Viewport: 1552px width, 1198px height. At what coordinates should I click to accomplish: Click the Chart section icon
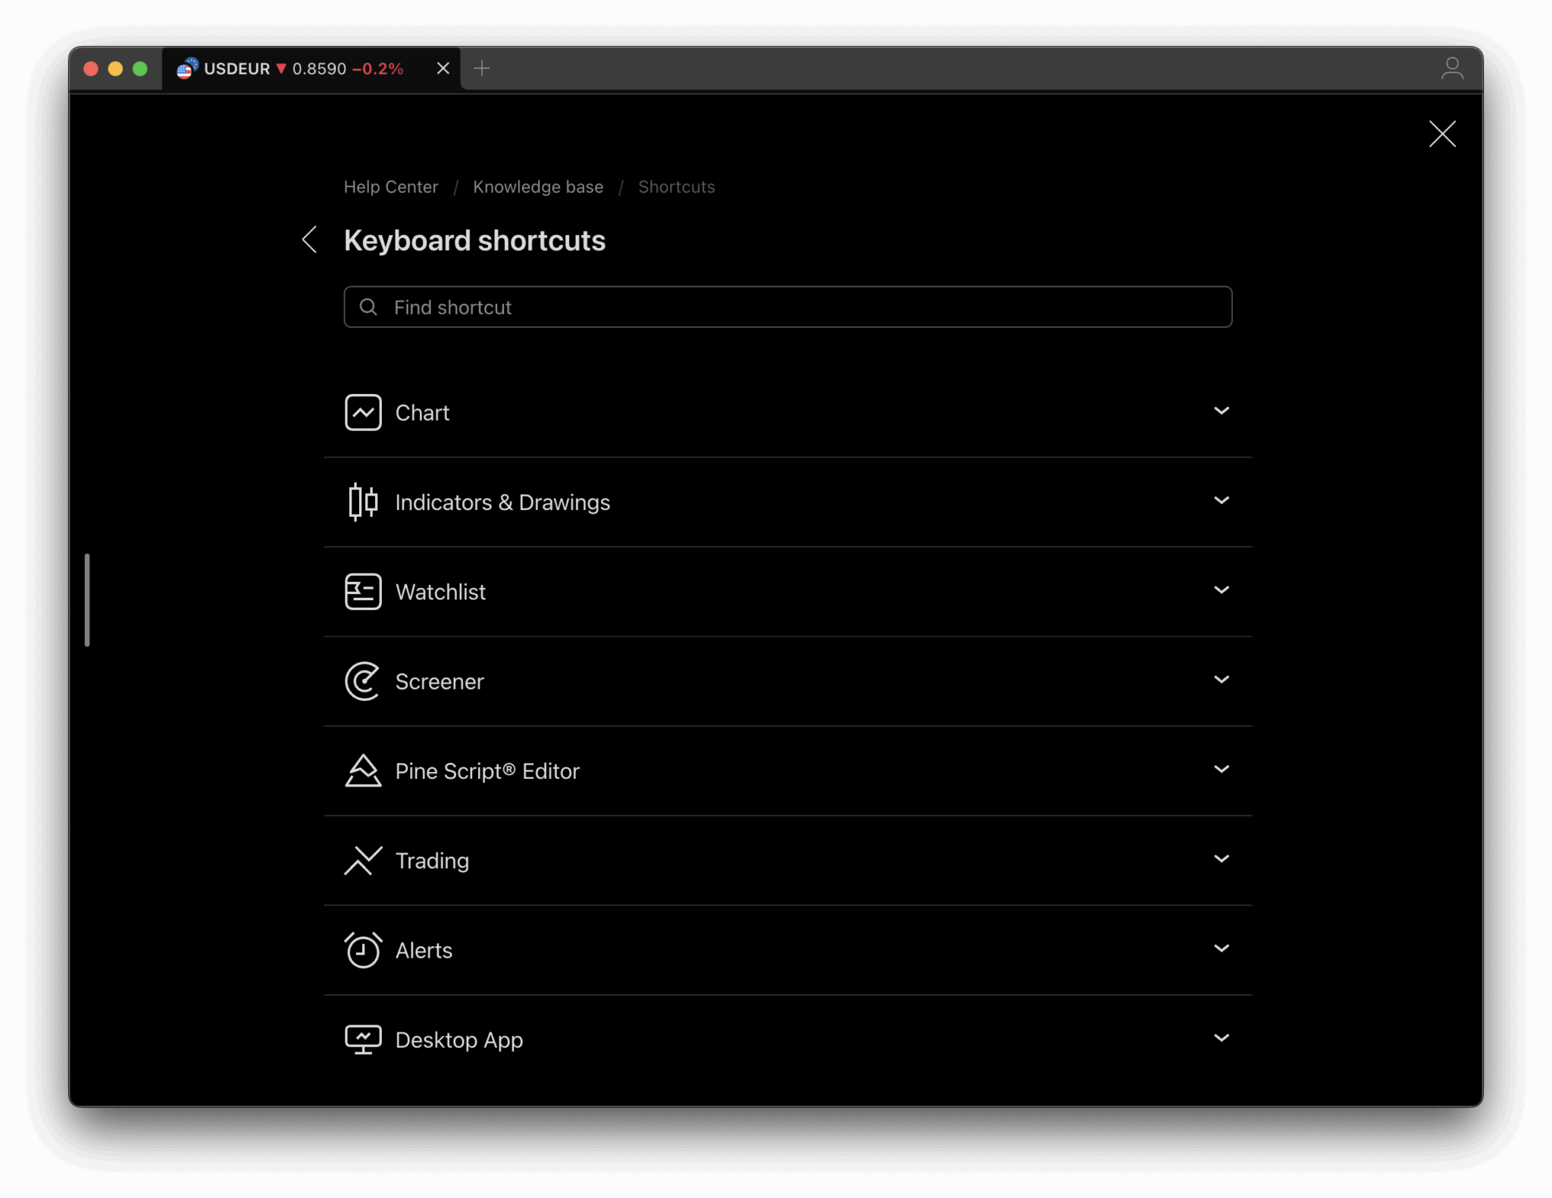[x=363, y=412]
